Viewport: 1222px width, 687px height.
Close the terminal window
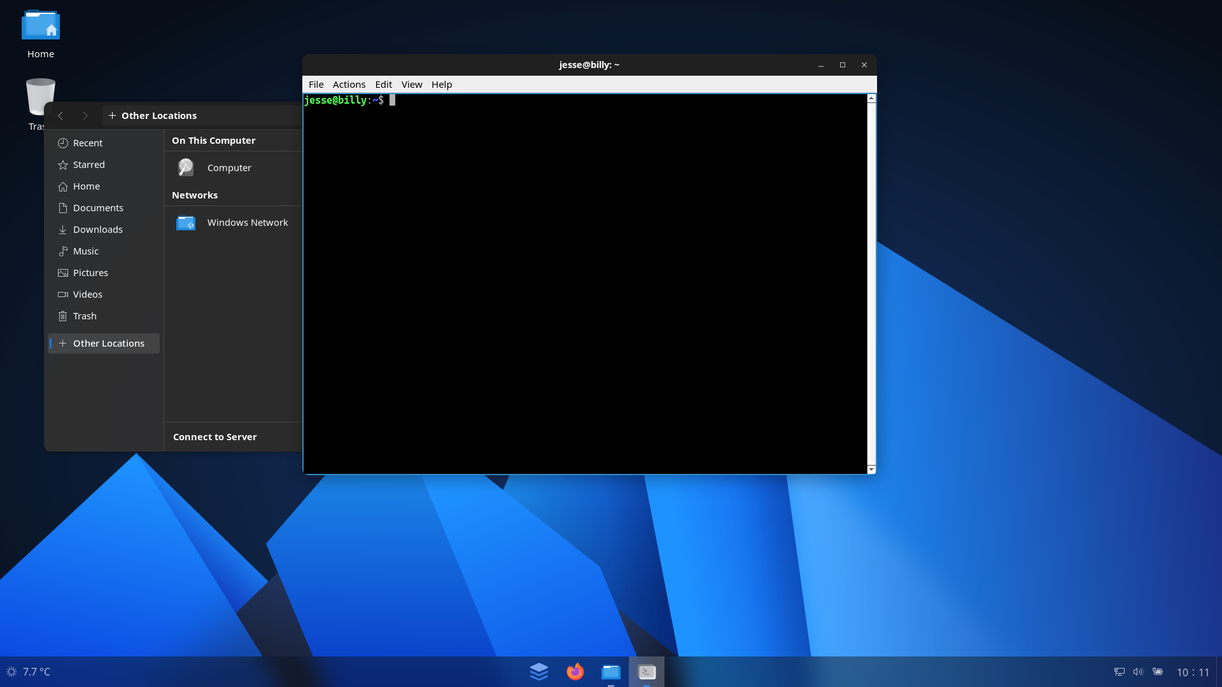864,65
